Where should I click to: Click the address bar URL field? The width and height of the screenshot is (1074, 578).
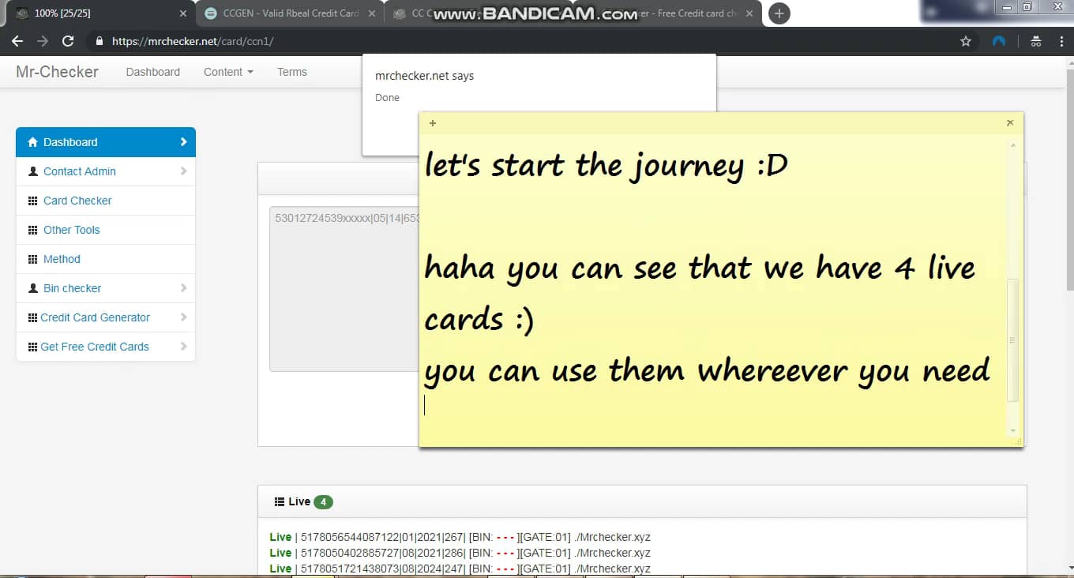(521, 41)
